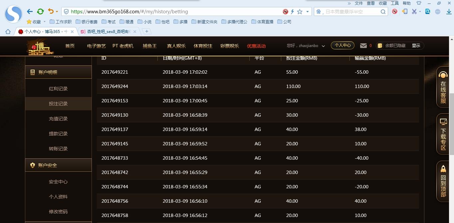
Task: Open the 真人娱乐 nav item
Action: [x=176, y=46]
